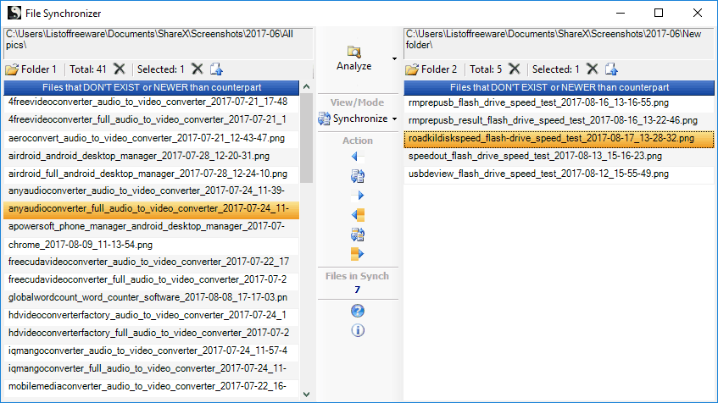Viewport: 718px width, 403px height.
Task: Click the Files in Synch count 7
Action: pos(357,290)
